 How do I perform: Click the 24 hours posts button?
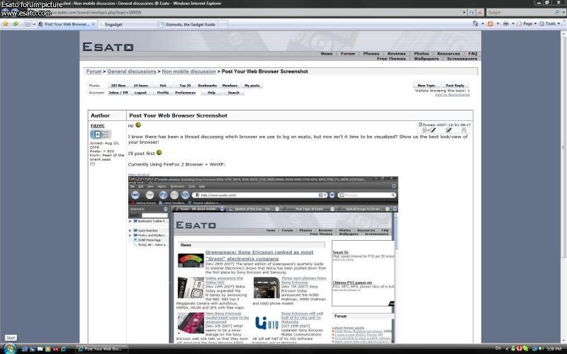140,86
